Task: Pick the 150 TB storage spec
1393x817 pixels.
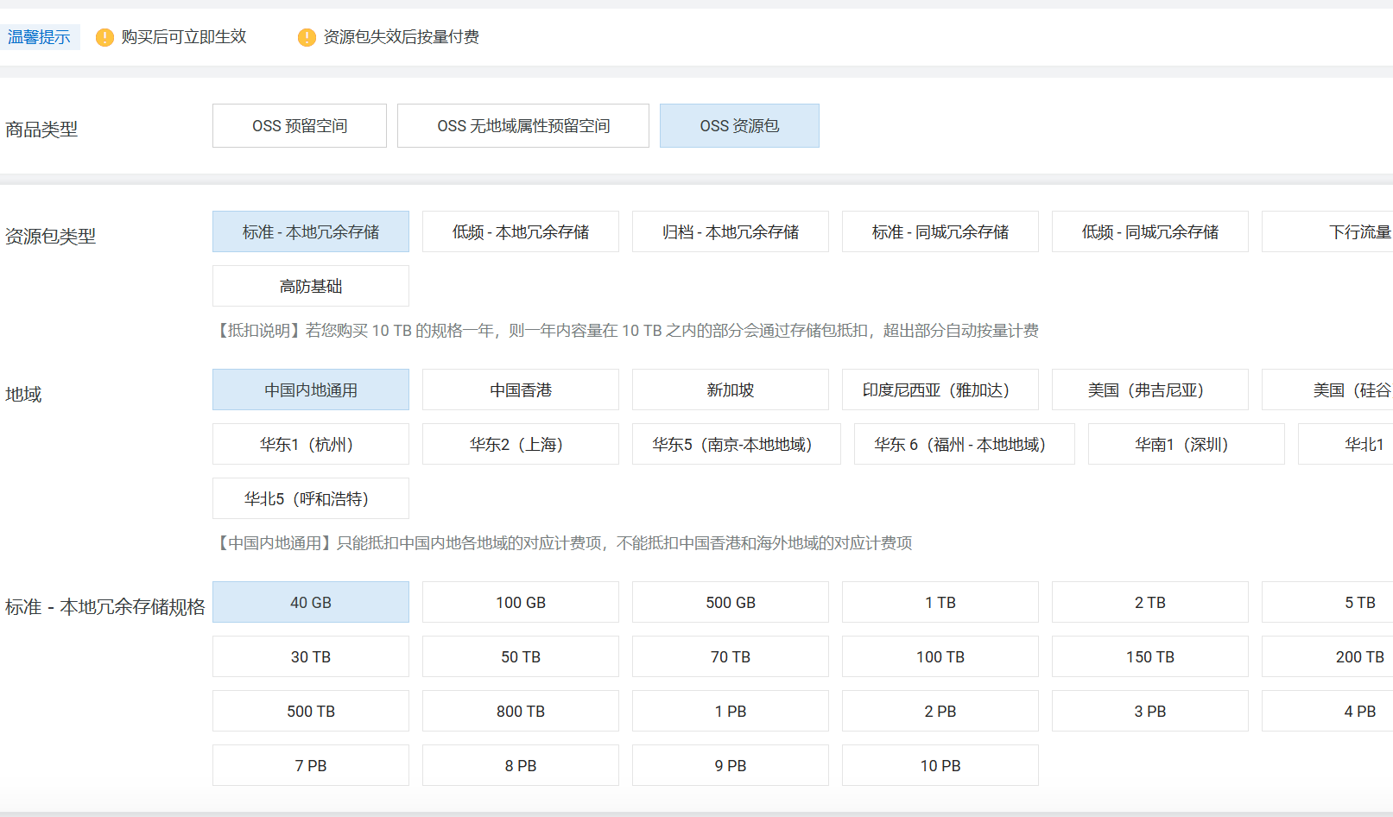Action: coord(1150,656)
